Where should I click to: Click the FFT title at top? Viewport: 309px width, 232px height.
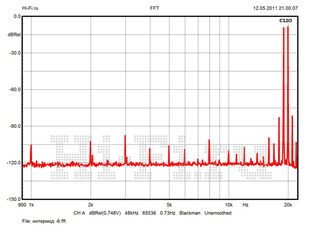coord(154,8)
